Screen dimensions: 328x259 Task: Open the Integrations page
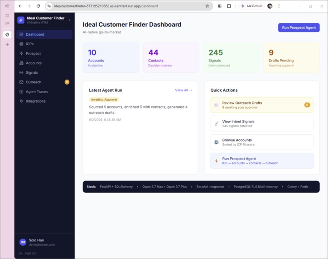point(44,101)
